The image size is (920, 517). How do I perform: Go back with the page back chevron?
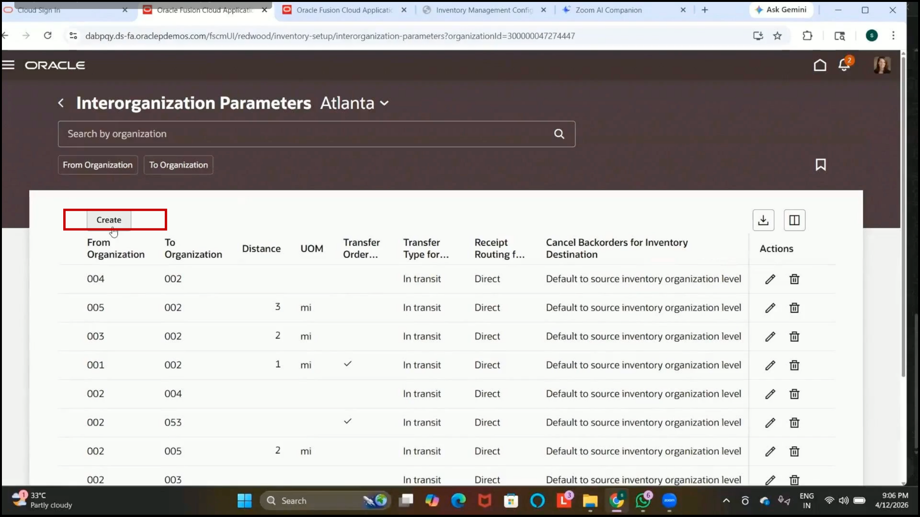tap(61, 103)
